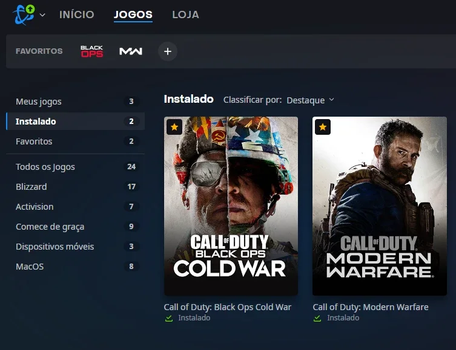Filter games by Activision
Image resolution: width=456 pixels, height=350 pixels.
pyautogui.click(x=75, y=207)
